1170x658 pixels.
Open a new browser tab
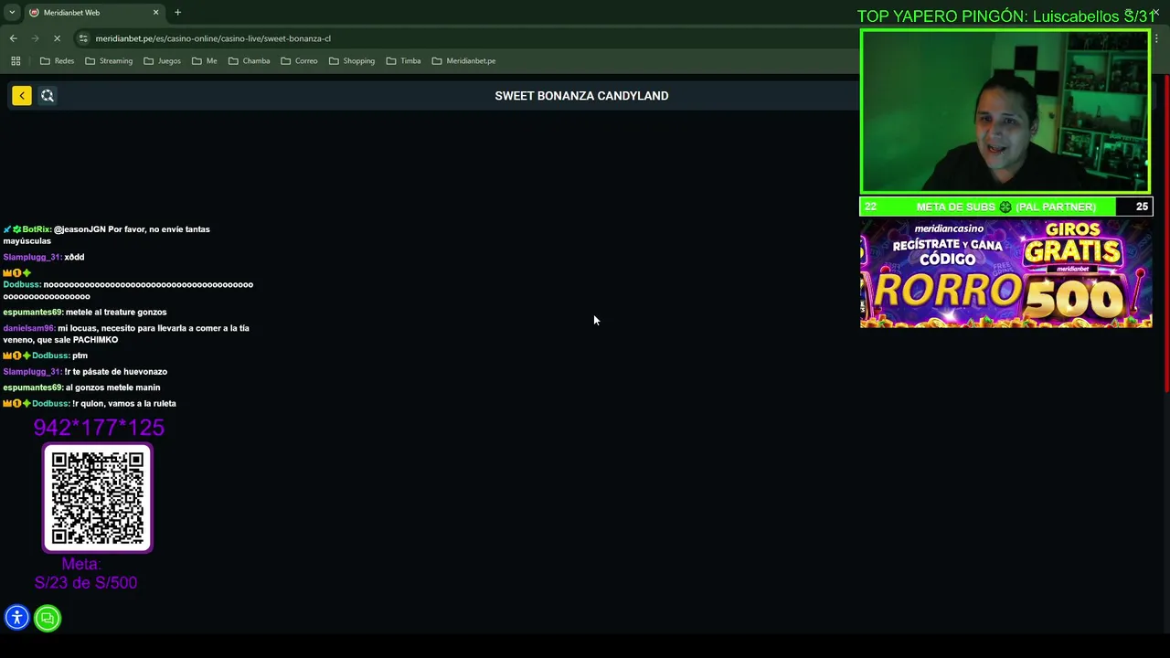coord(177,12)
